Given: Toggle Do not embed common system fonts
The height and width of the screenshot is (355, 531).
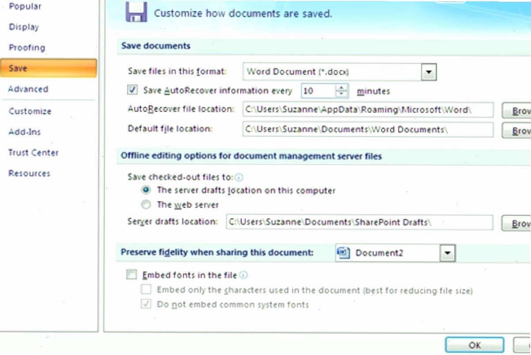Looking at the screenshot, I should point(146,304).
